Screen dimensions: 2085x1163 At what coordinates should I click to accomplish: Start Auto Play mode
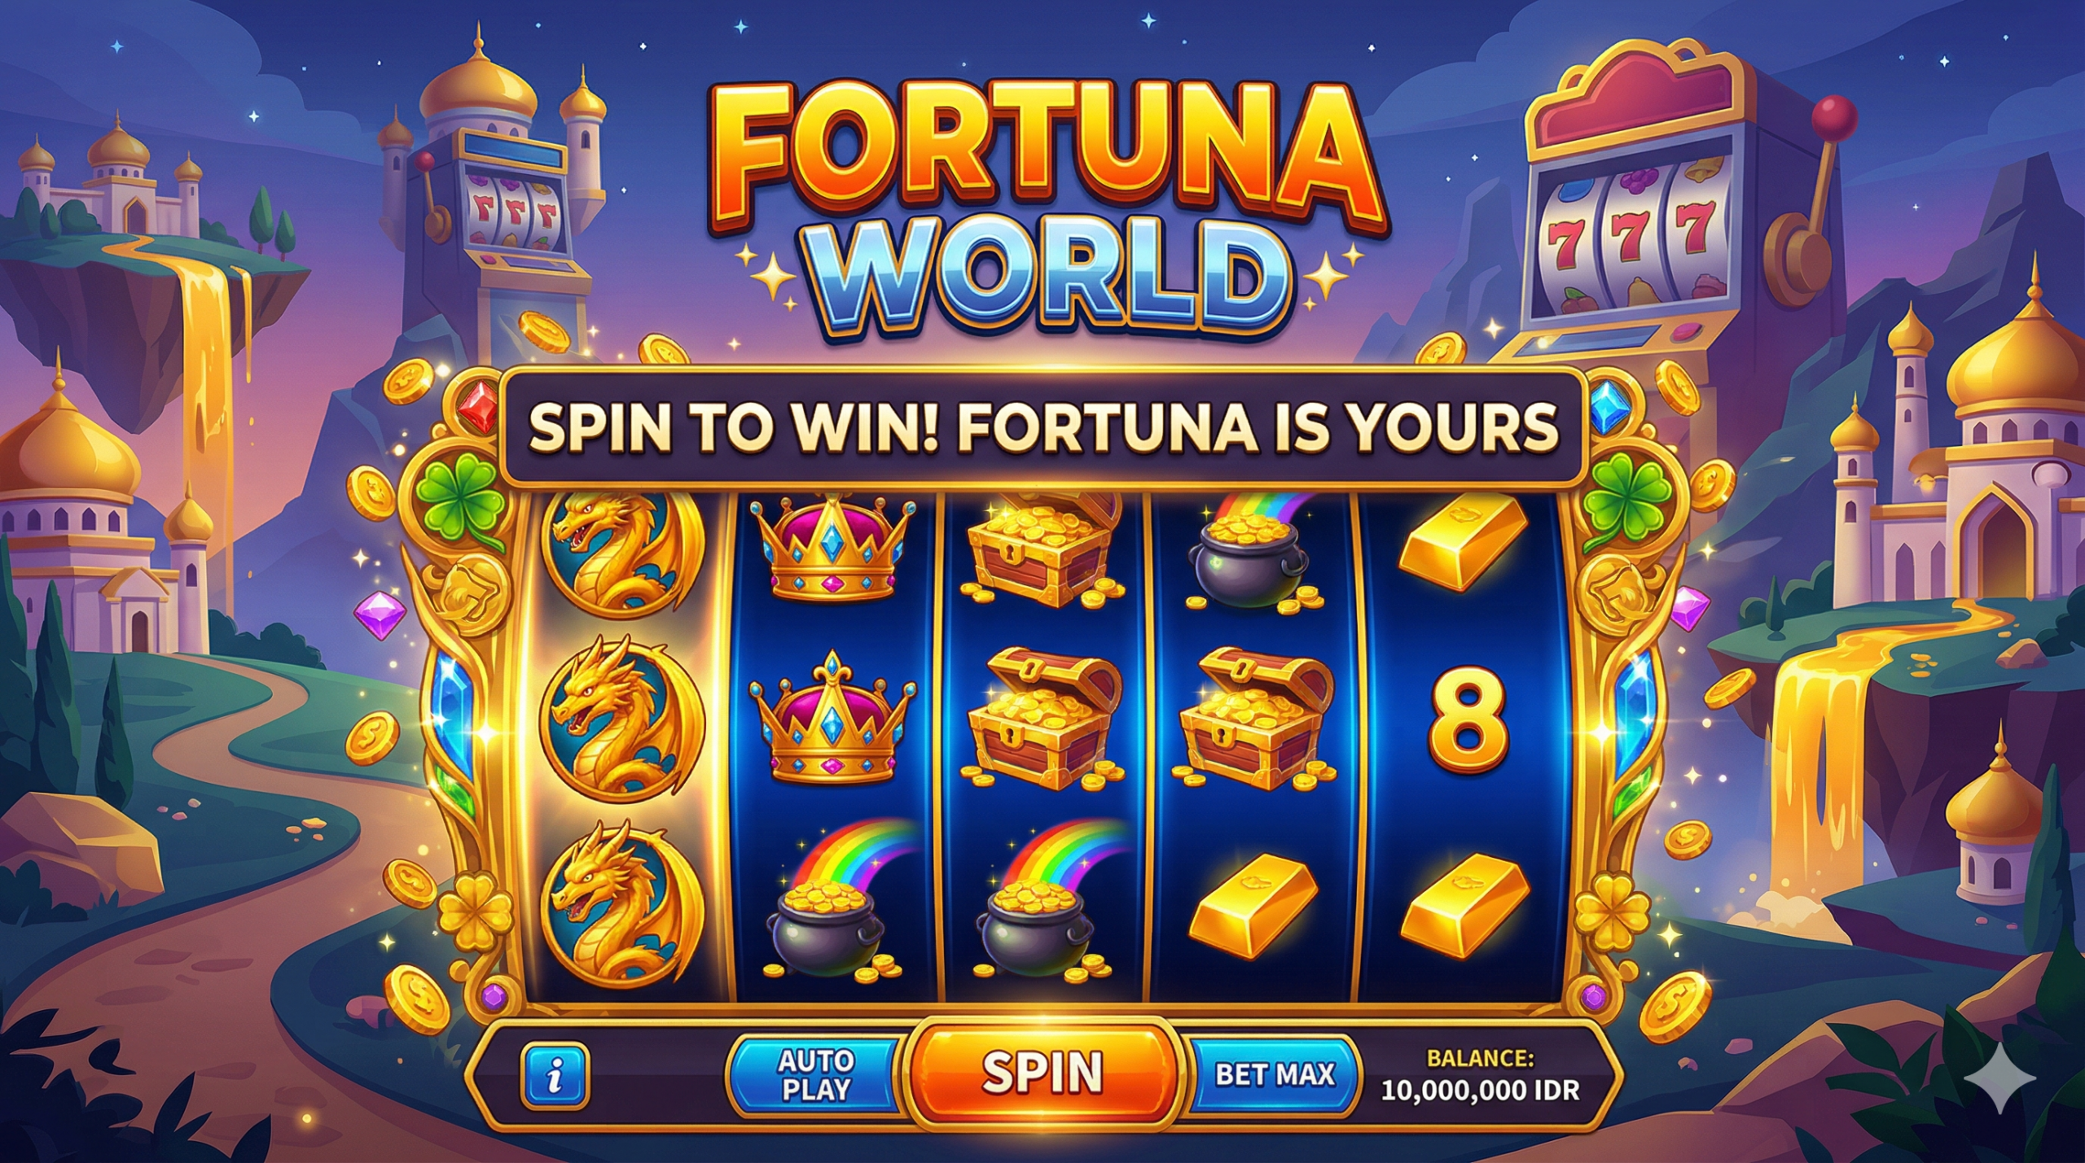815,1075
